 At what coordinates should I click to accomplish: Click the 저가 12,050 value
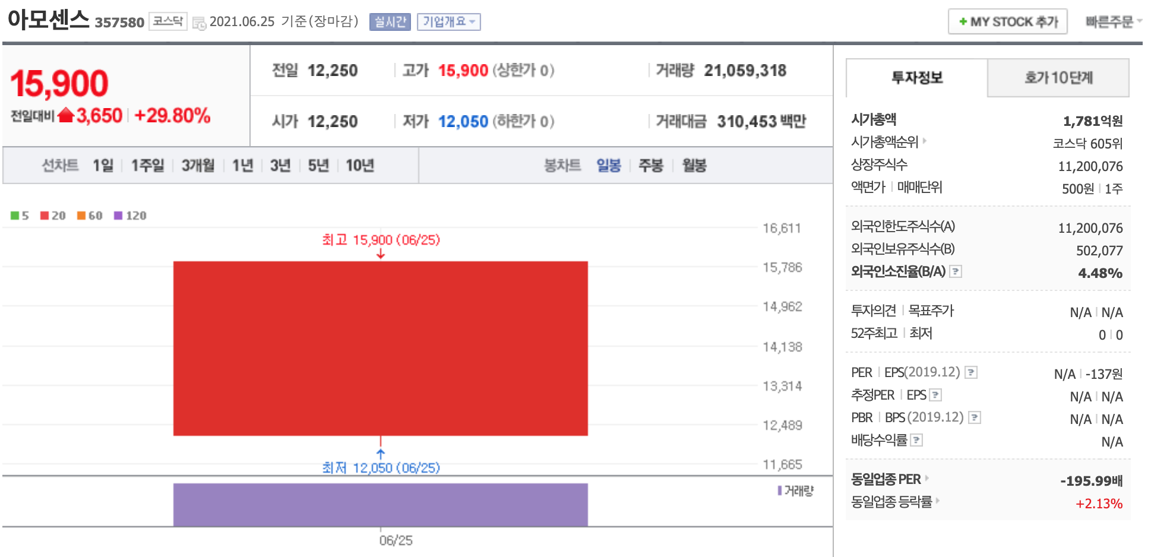click(x=463, y=122)
